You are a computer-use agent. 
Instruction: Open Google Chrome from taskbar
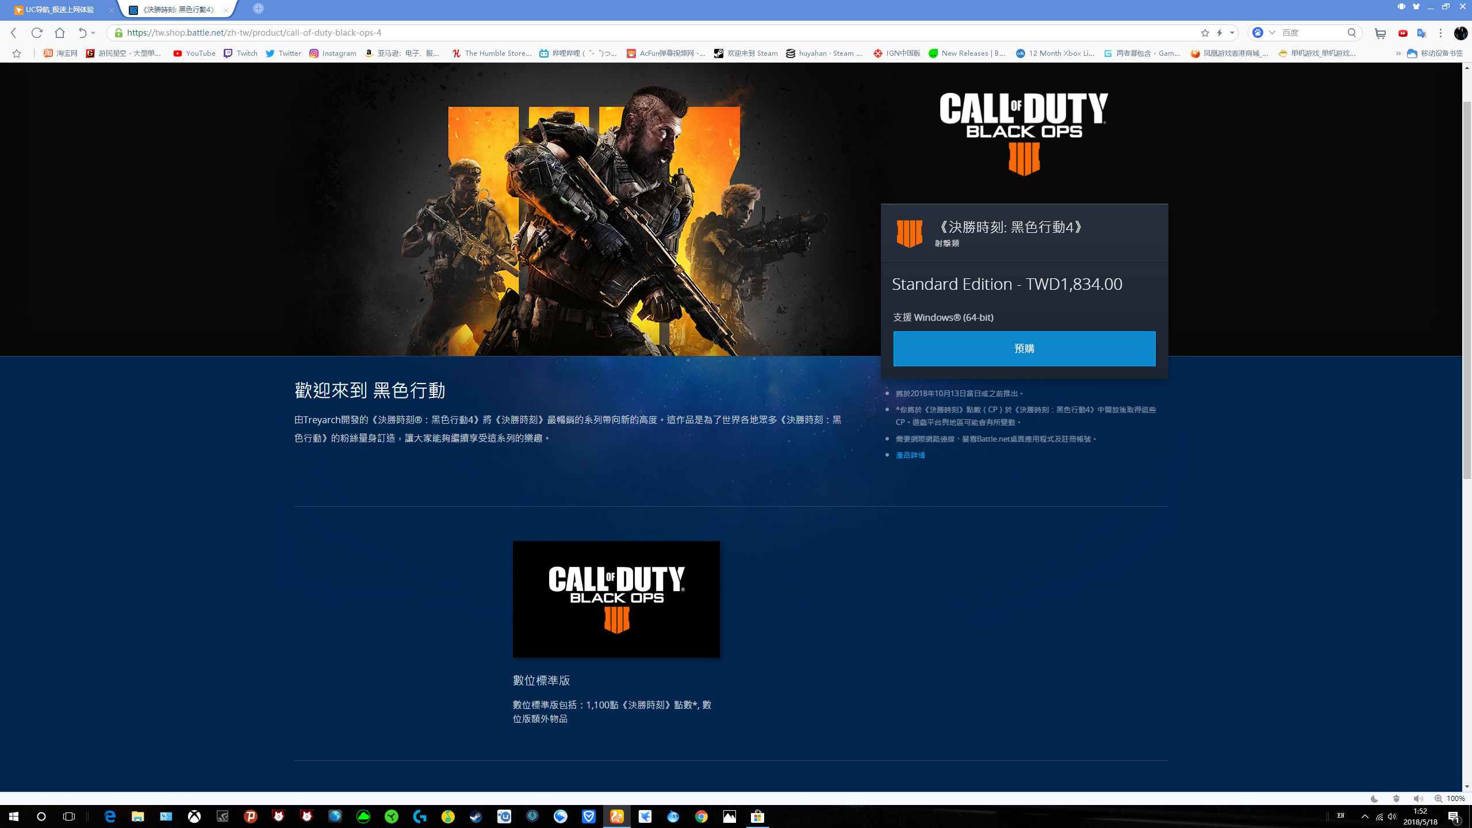pyautogui.click(x=701, y=816)
